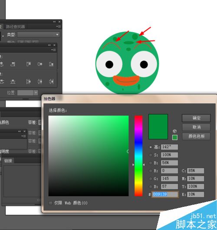The width and height of the screenshot is (217, 230).
Task: Open the 路径查找器 panel's options menu icon
Action: 59,27
